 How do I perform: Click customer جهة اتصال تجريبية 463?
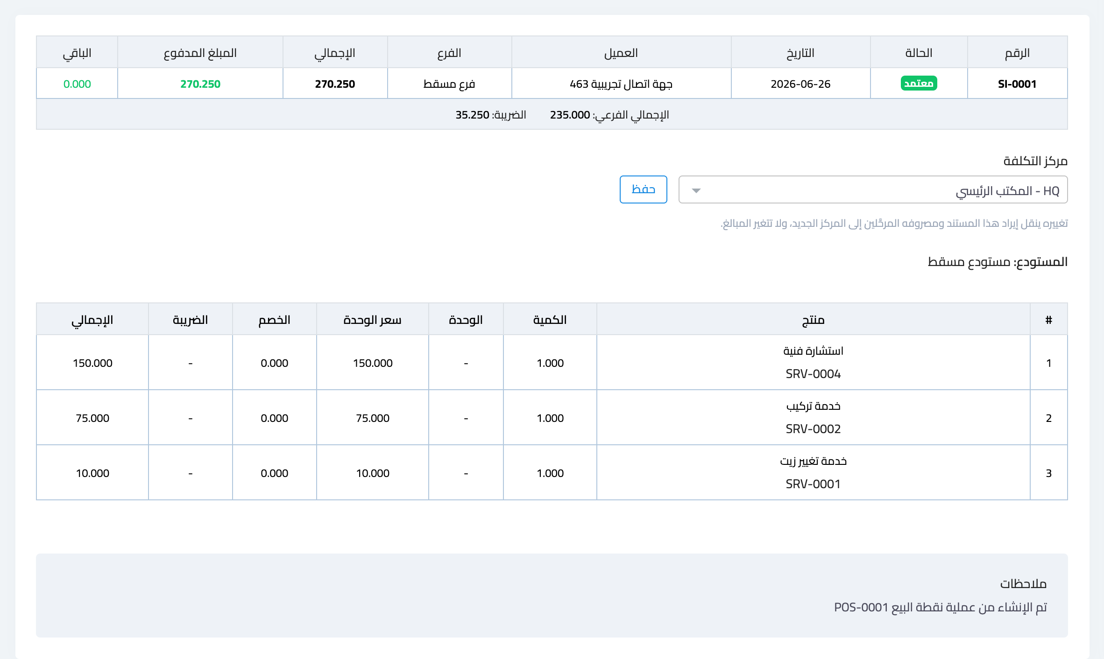click(x=621, y=84)
